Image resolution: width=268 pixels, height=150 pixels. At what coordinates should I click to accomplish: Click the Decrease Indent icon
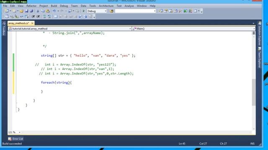(x=33, y=17)
